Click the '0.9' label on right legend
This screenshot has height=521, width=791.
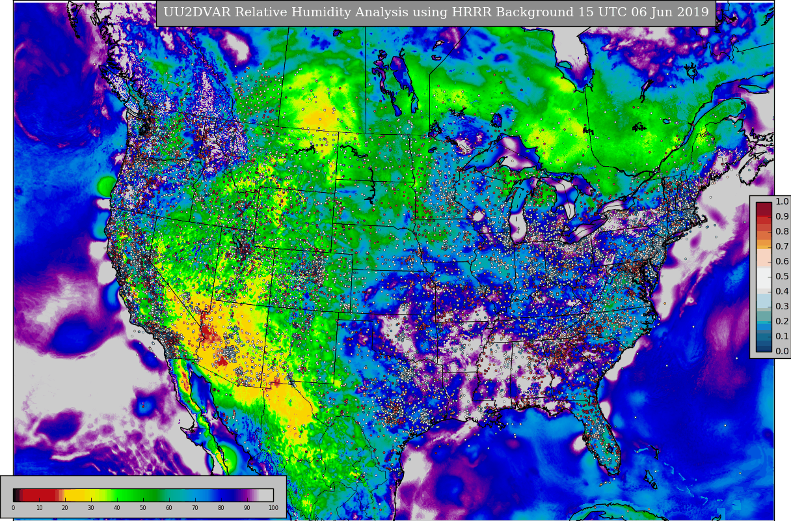[782, 217]
